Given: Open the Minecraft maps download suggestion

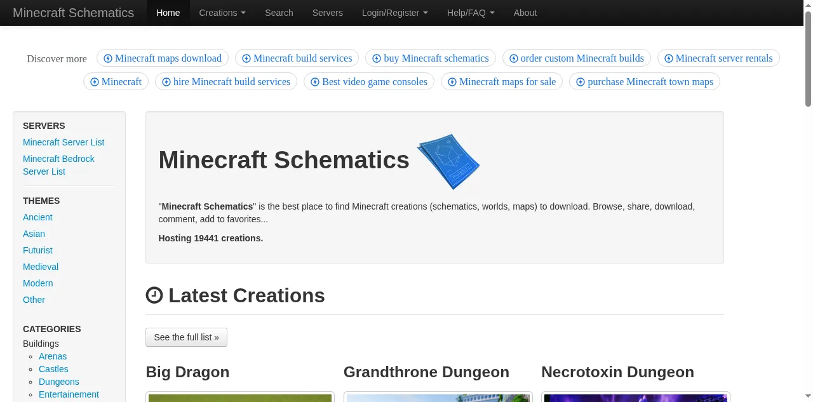Looking at the screenshot, I should pos(163,58).
